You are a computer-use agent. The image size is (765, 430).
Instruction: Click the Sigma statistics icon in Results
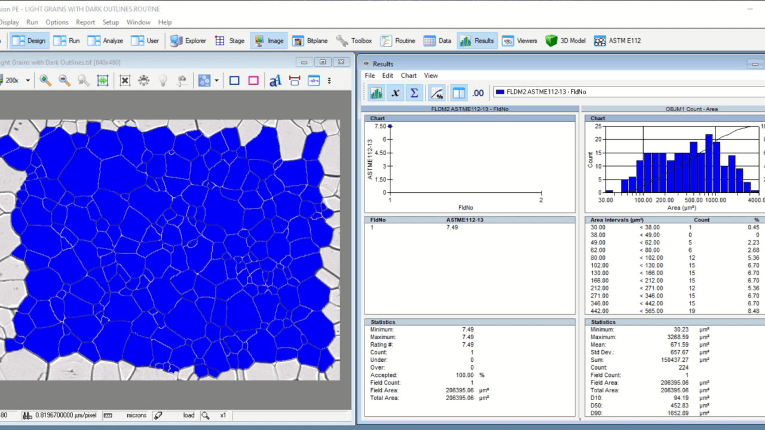(414, 93)
